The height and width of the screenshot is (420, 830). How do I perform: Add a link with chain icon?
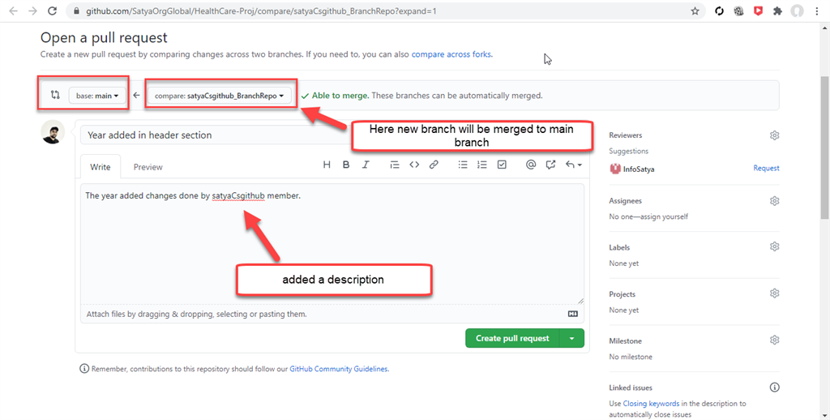click(x=434, y=165)
